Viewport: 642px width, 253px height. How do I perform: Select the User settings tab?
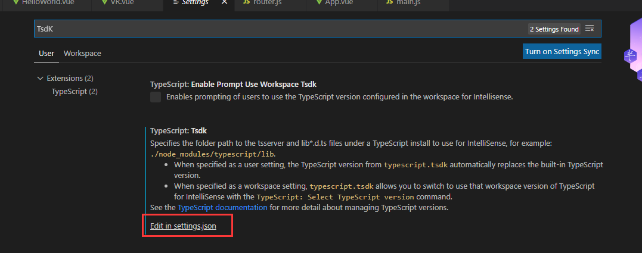46,54
